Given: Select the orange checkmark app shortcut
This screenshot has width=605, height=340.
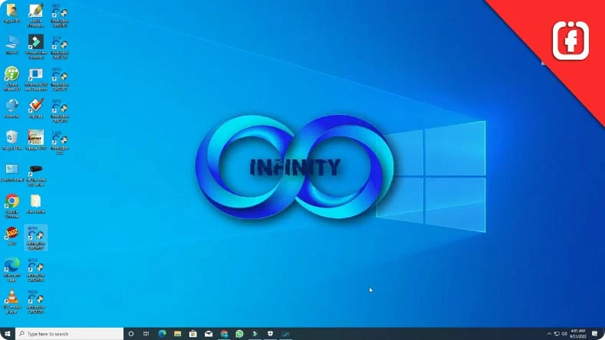Looking at the screenshot, I should 36,108.
